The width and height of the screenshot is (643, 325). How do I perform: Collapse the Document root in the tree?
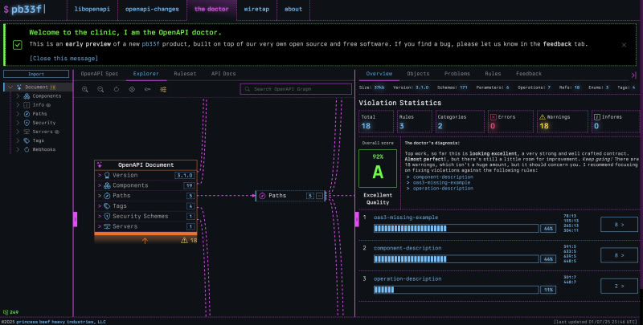11,87
